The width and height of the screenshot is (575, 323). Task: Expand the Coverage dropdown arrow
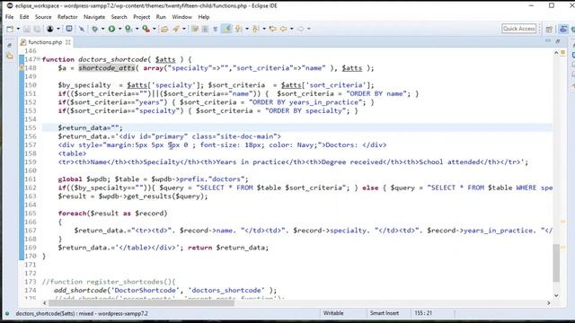click(x=137, y=29)
